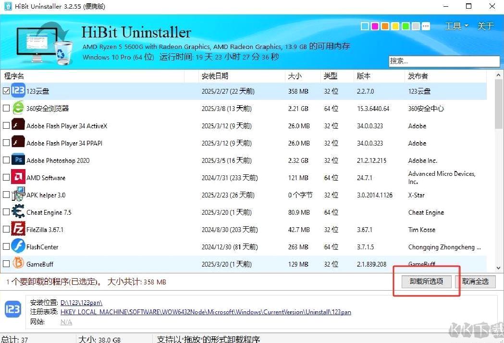Check the FileZilla 3.67.1 checkbox
Image resolution: width=504 pixels, height=343 pixels.
[x=6, y=230]
